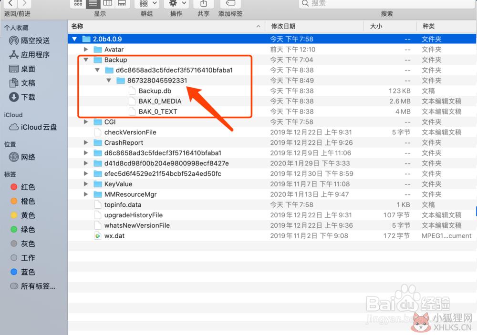
Task: Select the CrashReport folder icon
Action: coord(98,142)
